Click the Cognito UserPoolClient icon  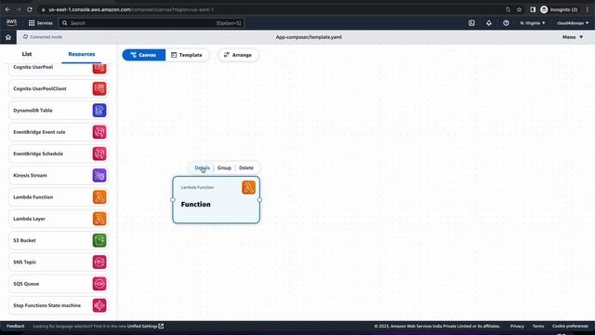coord(99,88)
